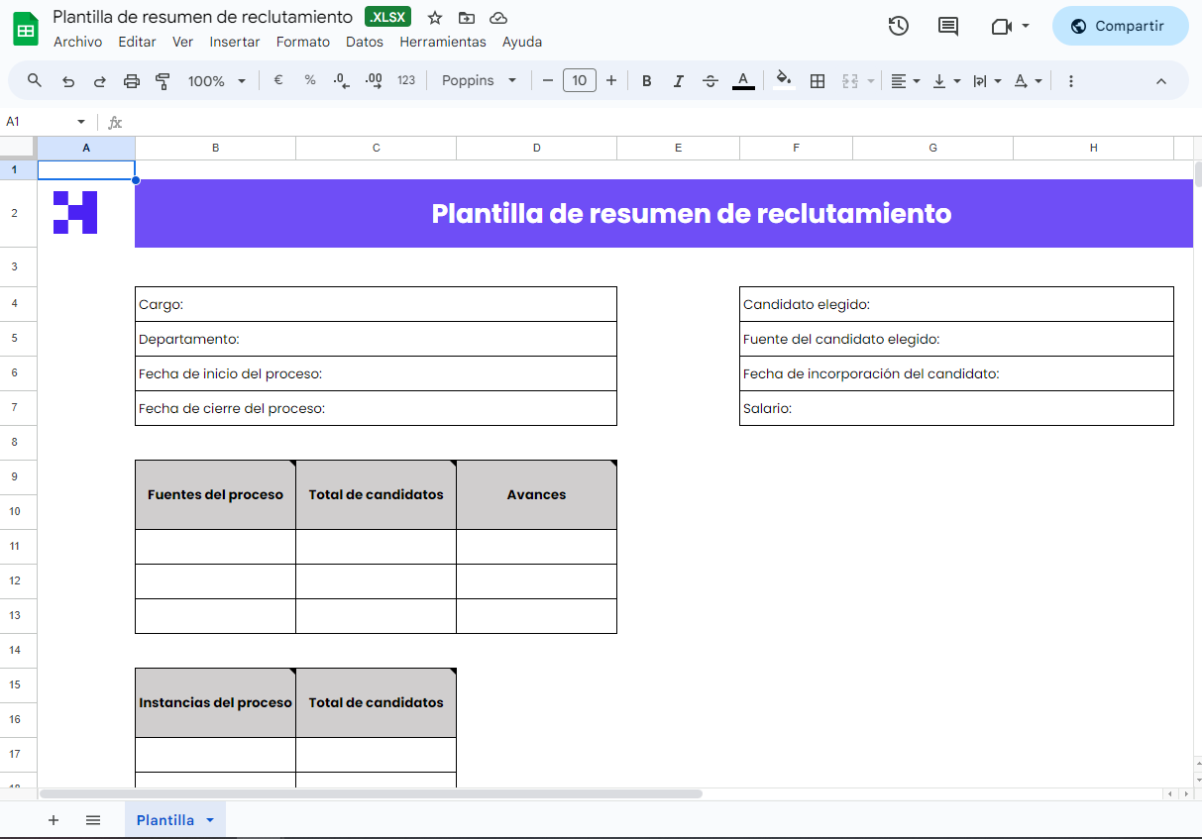The width and height of the screenshot is (1202, 839).
Task: Collapse the toolbar with the chevron
Action: pos(1159,80)
